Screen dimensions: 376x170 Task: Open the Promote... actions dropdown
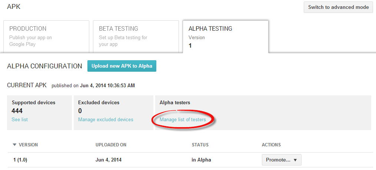[282, 160]
